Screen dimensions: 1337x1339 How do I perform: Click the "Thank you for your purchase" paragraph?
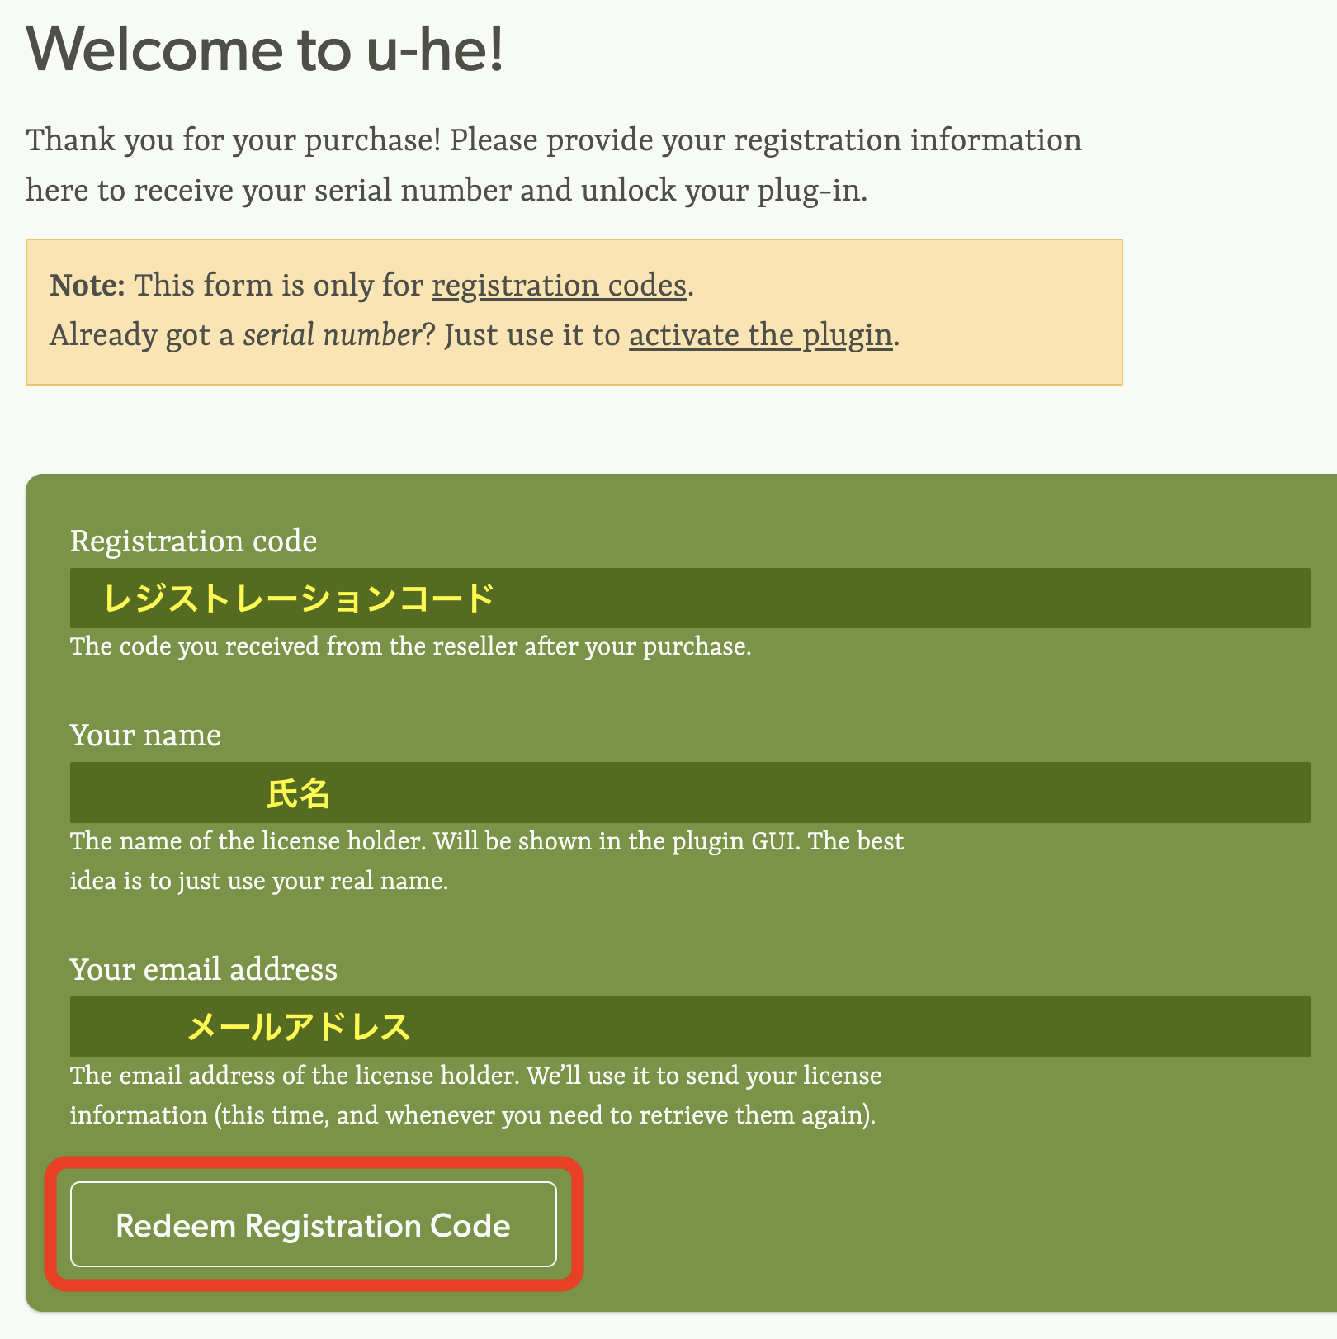click(553, 165)
